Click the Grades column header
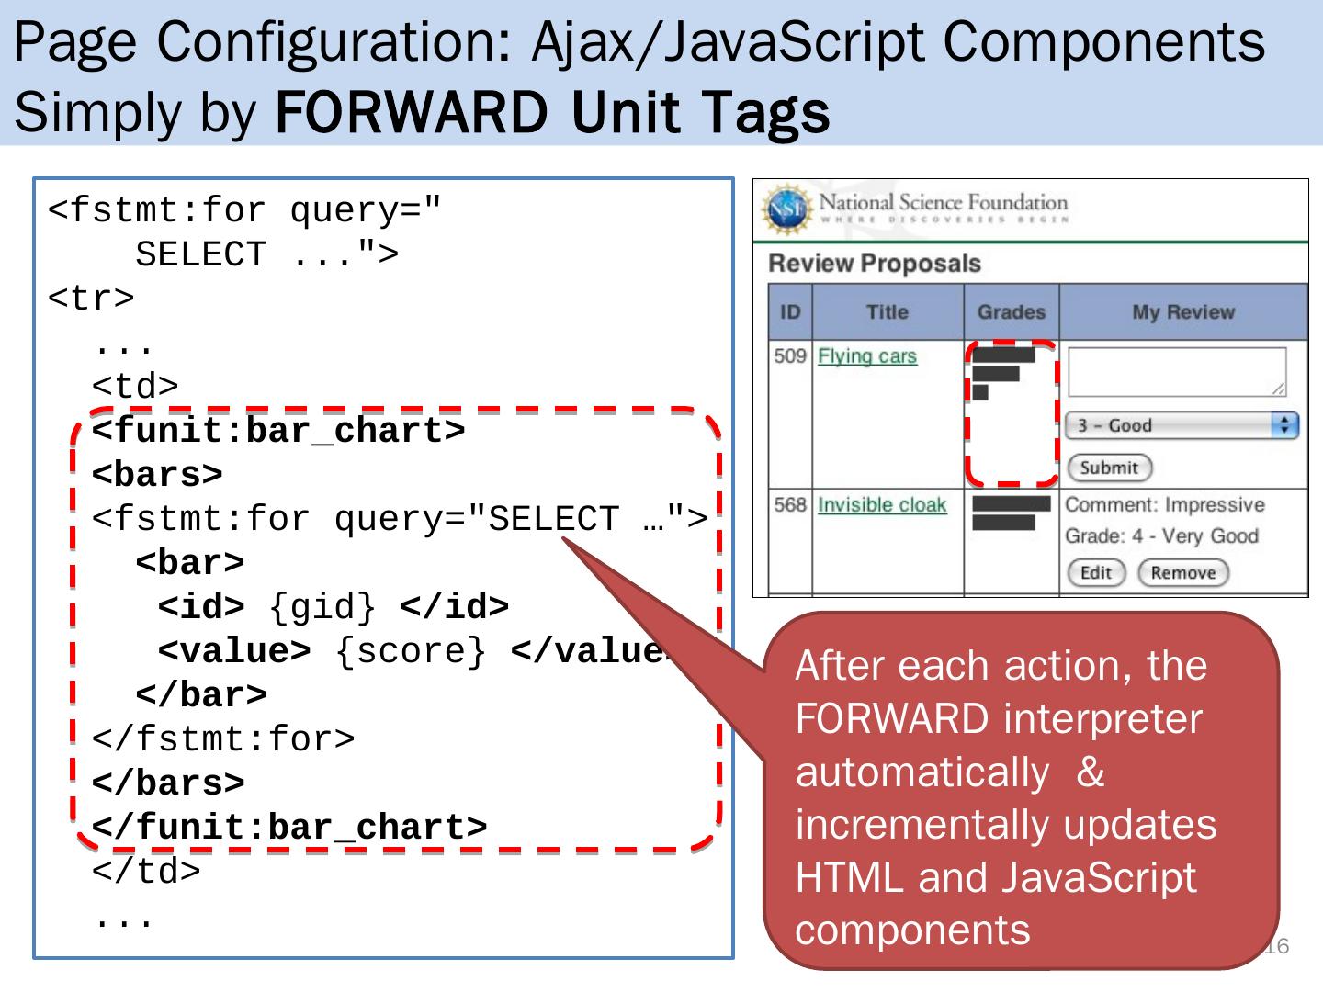The height and width of the screenshot is (992, 1323). (x=1012, y=312)
